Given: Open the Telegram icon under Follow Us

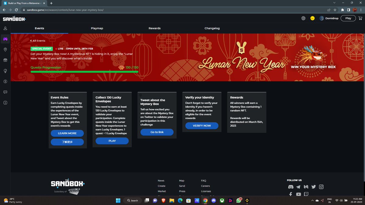Looking at the screenshot, I should [x=298, y=187].
